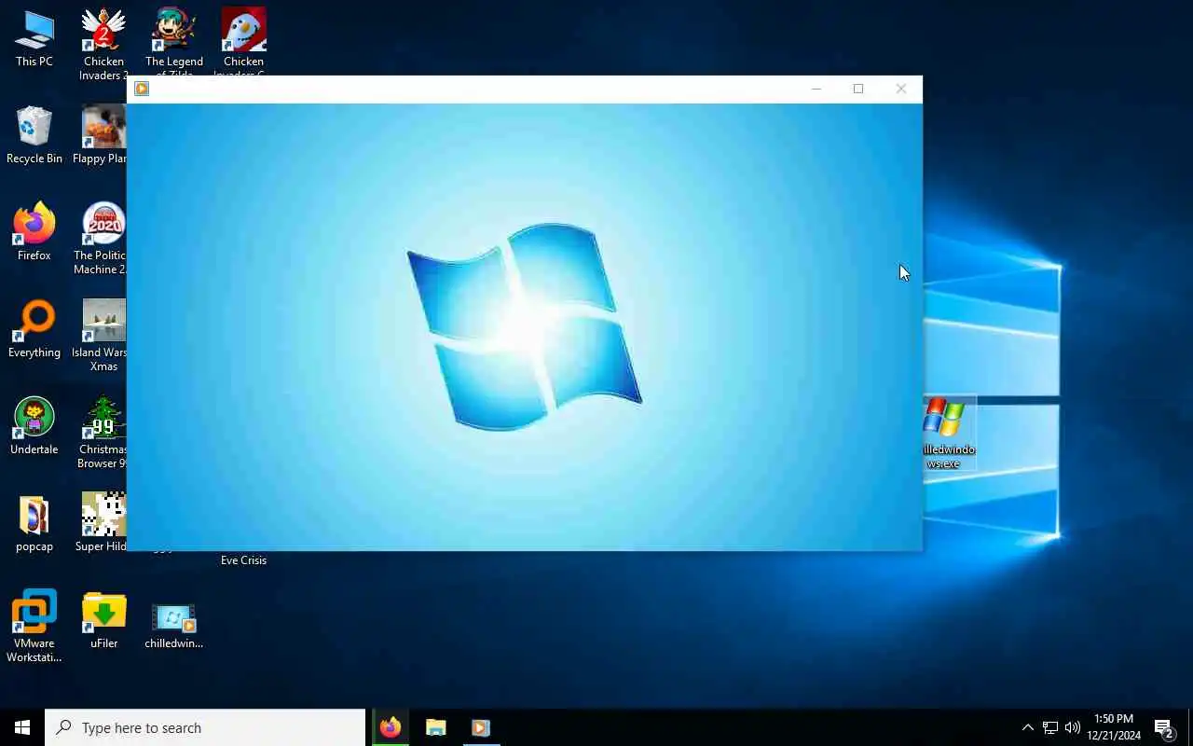Viewport: 1193px width, 746px height.
Task: Maximize the video player window
Action: click(858, 89)
